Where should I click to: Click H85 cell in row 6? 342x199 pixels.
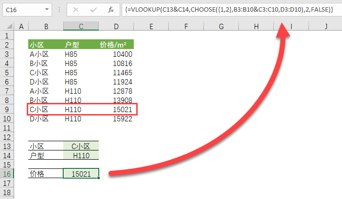click(81, 82)
